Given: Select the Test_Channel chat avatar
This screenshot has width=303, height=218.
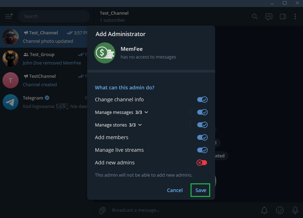Looking at the screenshot, I should click(x=11, y=37).
